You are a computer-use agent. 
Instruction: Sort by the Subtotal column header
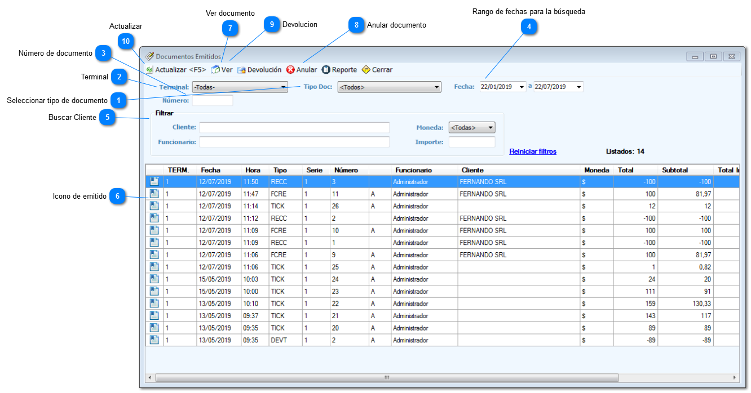[686, 170]
